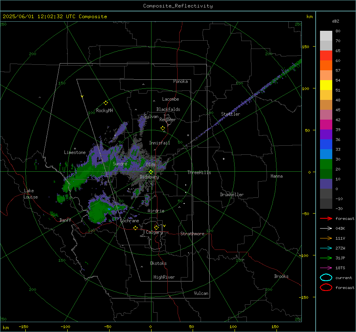This screenshot has width=356, height=332.
Task: Click the Sundre label
Action: 120,163
